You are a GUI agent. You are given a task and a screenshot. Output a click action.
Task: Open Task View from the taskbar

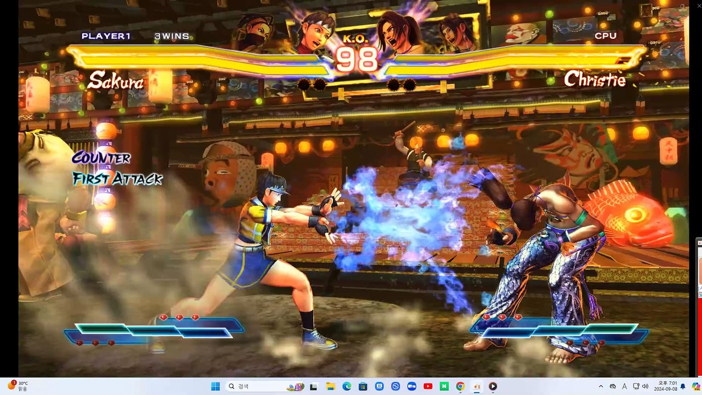pos(314,386)
